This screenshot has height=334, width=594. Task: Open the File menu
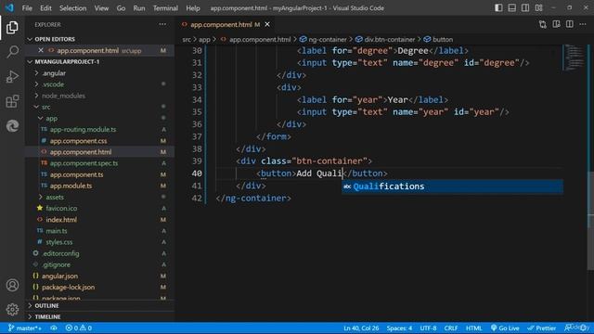pyautogui.click(x=27, y=8)
